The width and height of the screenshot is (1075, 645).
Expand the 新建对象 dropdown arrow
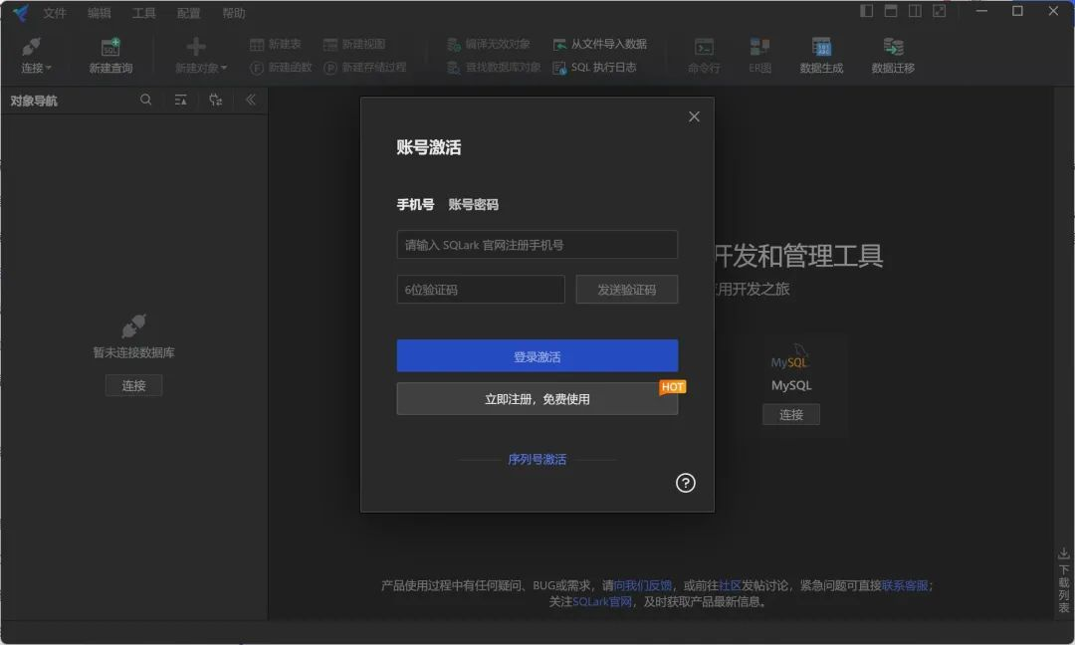pos(224,68)
